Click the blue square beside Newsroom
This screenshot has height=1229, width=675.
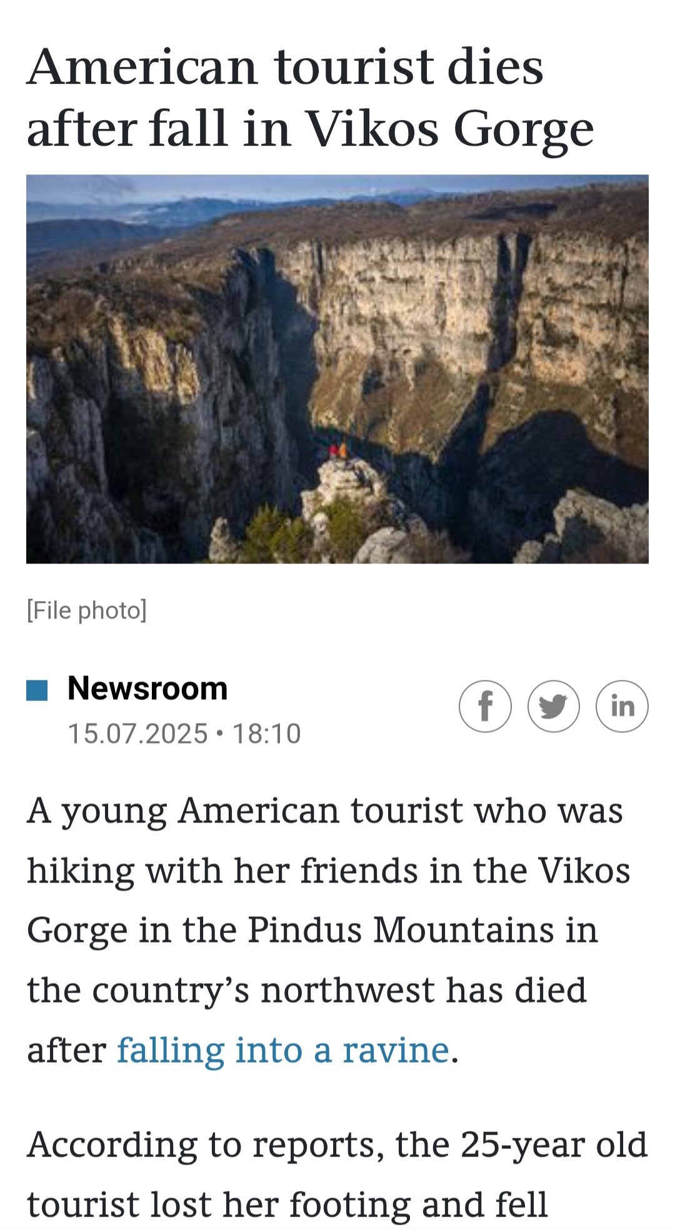(x=37, y=690)
